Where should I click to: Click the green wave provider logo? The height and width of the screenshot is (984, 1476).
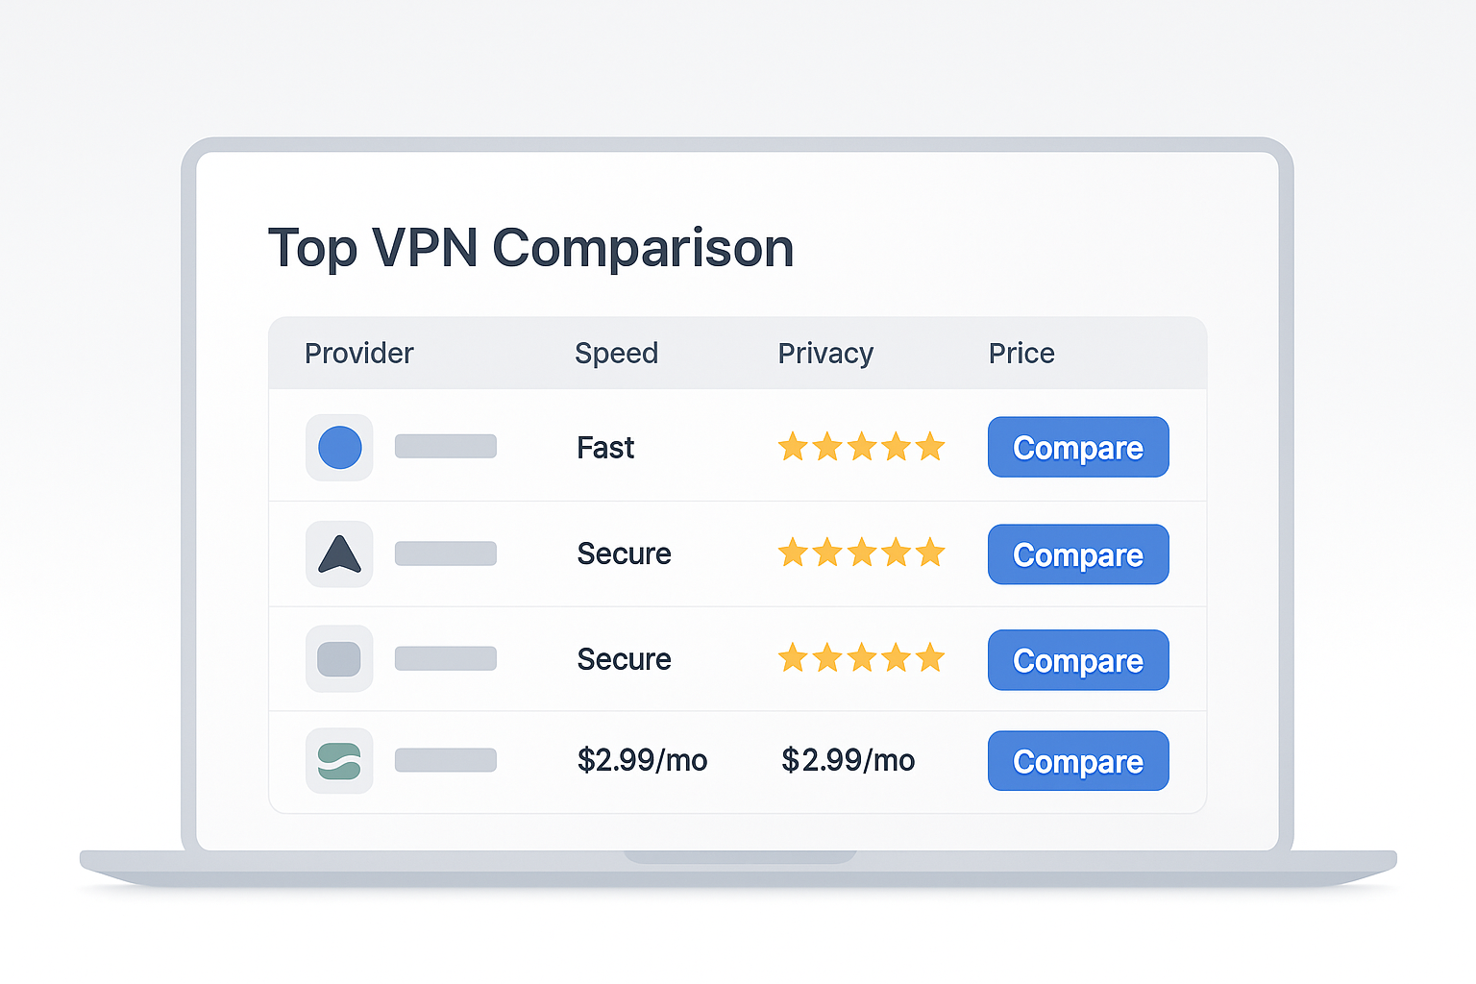tap(339, 761)
